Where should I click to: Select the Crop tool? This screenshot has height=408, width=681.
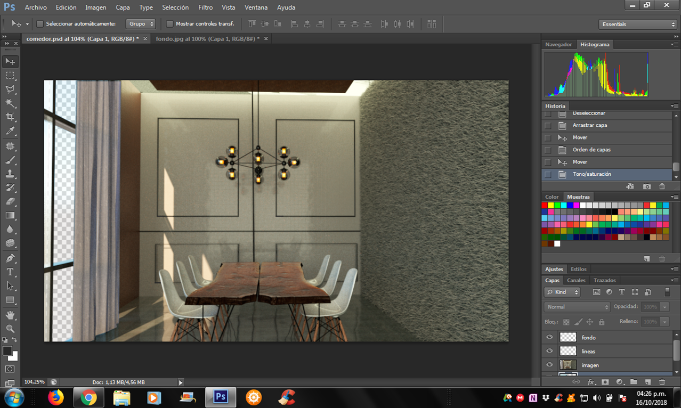point(10,117)
